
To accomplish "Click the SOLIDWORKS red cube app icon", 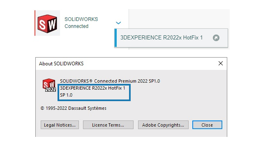I will click(x=47, y=23).
